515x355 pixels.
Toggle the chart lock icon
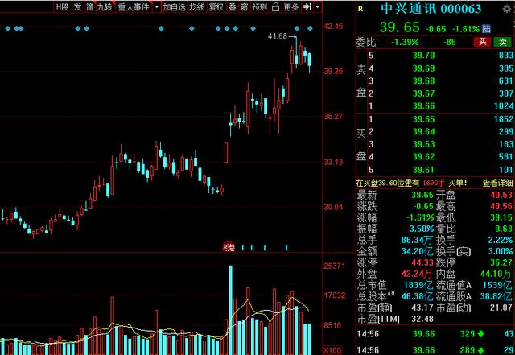point(275,7)
